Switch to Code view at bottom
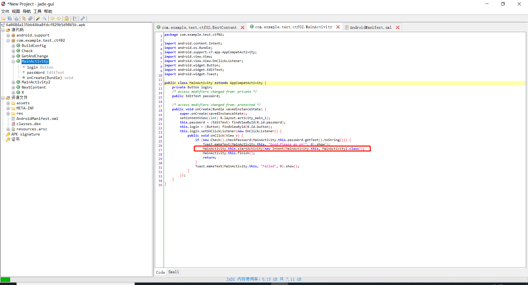Viewport: 528px width, 285px height. click(x=160, y=272)
